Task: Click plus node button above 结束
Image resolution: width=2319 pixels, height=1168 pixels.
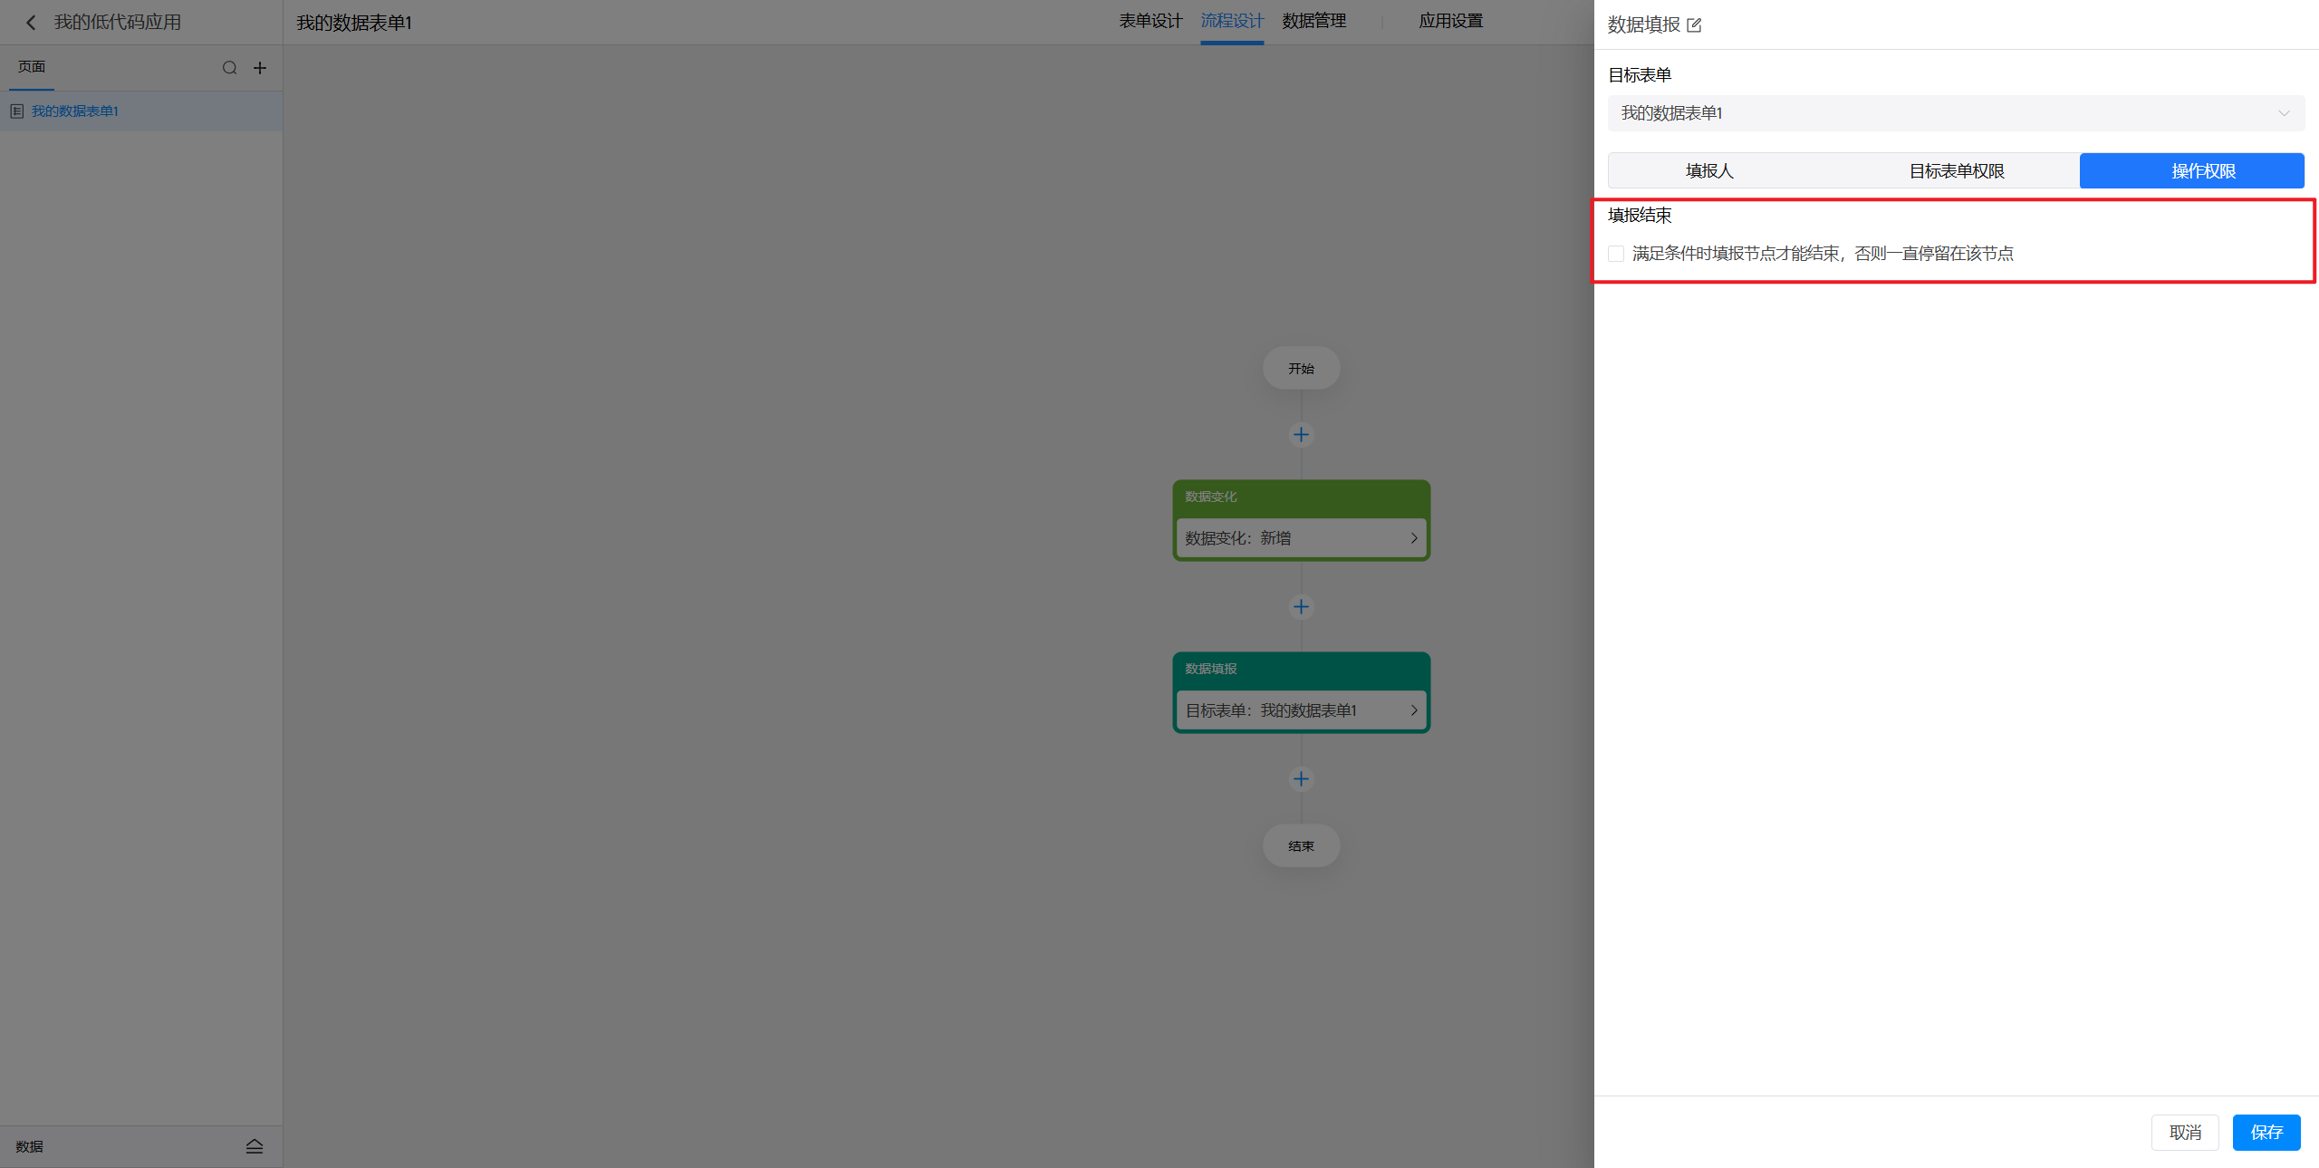Action: (x=1301, y=779)
